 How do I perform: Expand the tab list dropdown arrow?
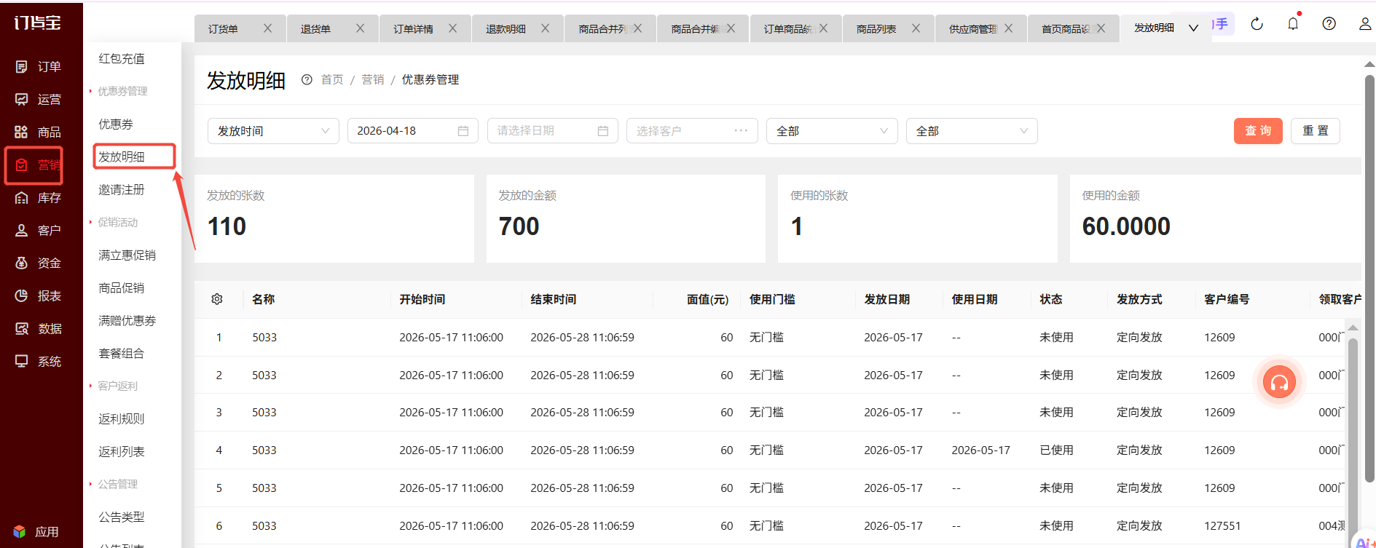(x=1193, y=28)
